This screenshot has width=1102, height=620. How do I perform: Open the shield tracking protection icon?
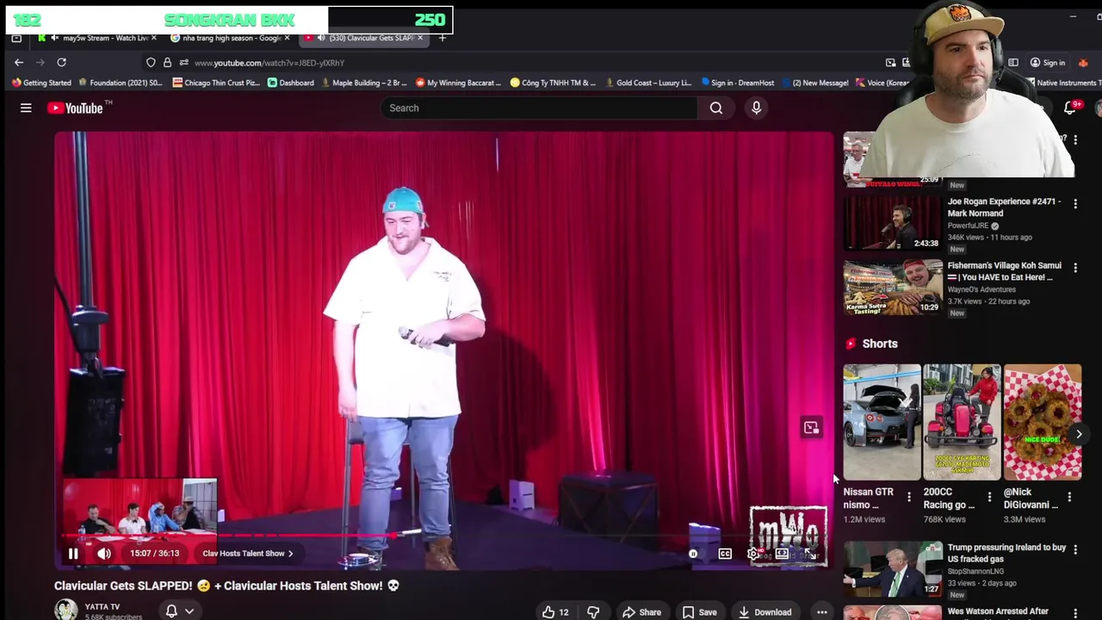pyautogui.click(x=151, y=62)
